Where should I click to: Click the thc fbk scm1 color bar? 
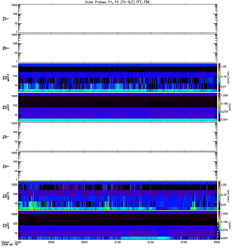pos(219,225)
